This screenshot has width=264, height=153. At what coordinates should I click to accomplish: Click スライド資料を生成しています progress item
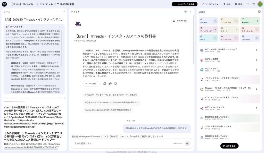tap(229, 127)
